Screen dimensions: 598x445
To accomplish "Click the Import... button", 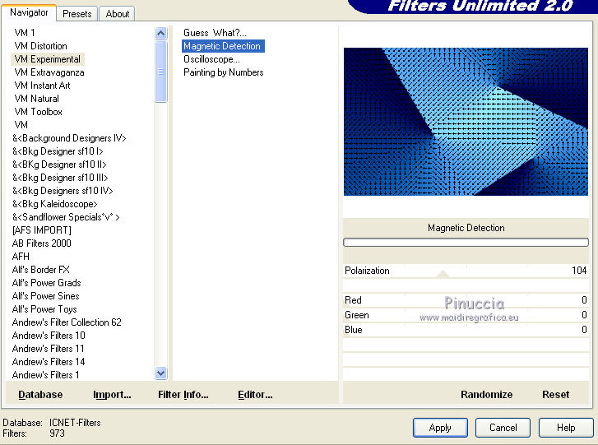I will (x=112, y=395).
